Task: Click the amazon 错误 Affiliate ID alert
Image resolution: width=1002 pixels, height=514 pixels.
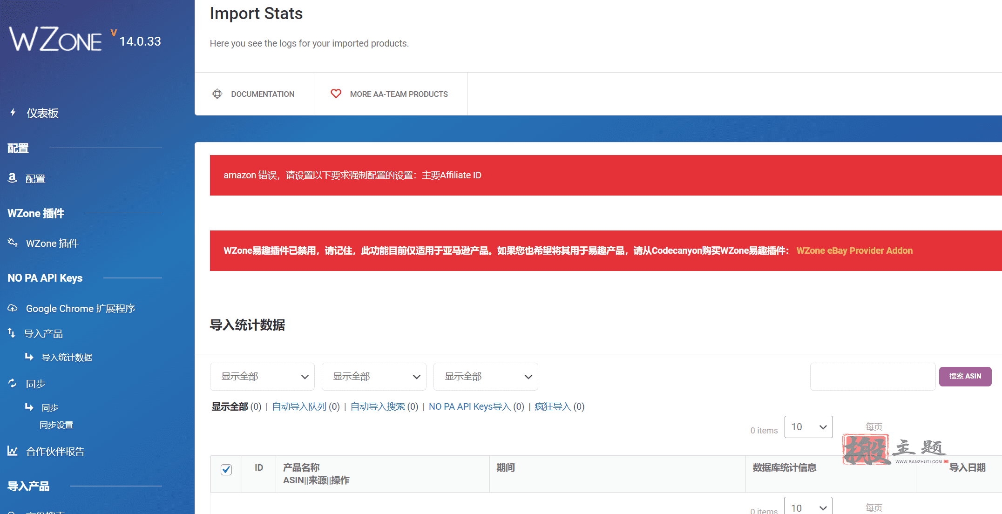Action: coord(606,175)
